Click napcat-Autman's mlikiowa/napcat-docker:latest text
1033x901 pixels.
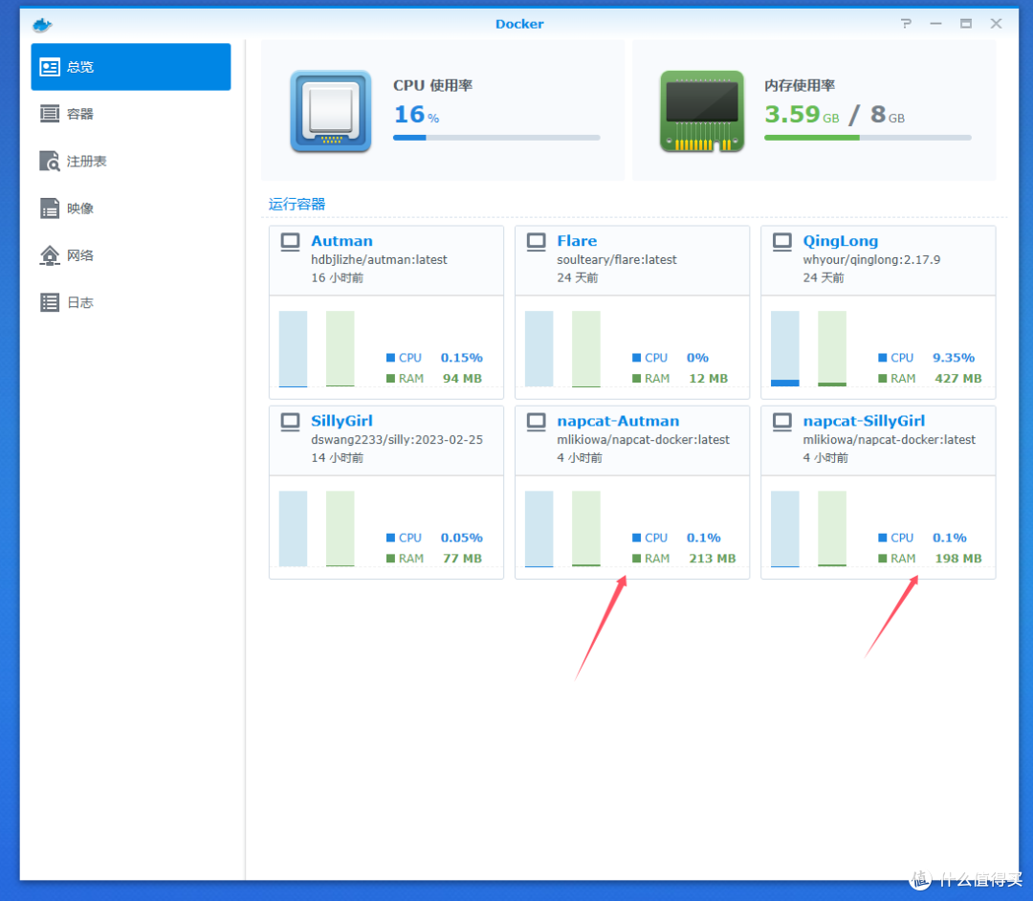643,440
